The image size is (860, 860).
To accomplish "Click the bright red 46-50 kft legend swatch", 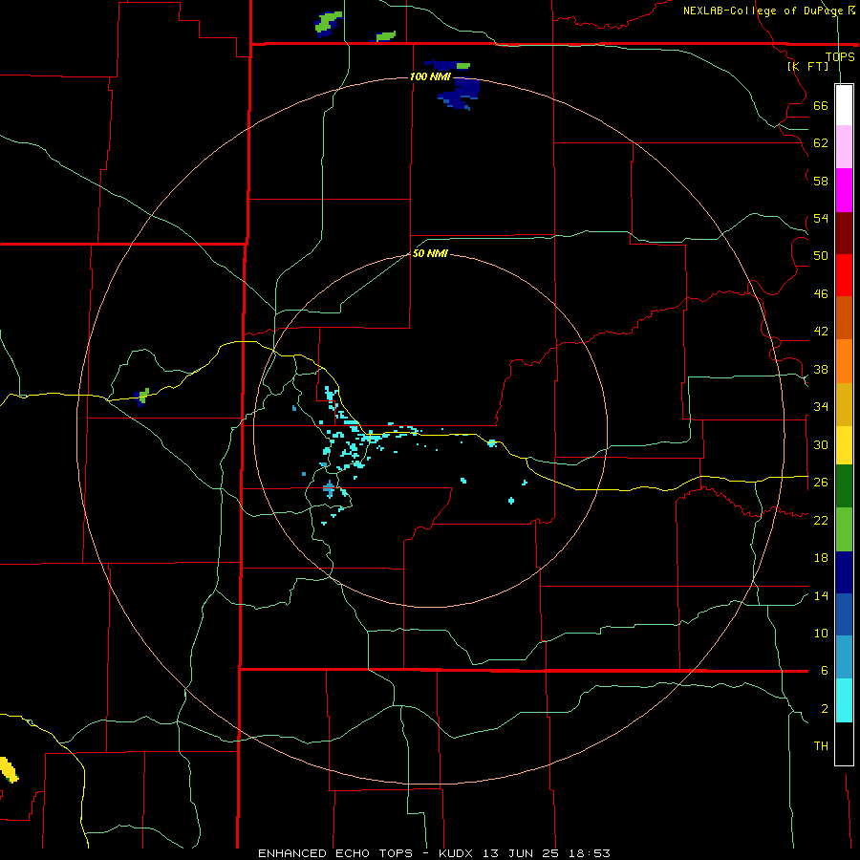I will pos(844,275).
